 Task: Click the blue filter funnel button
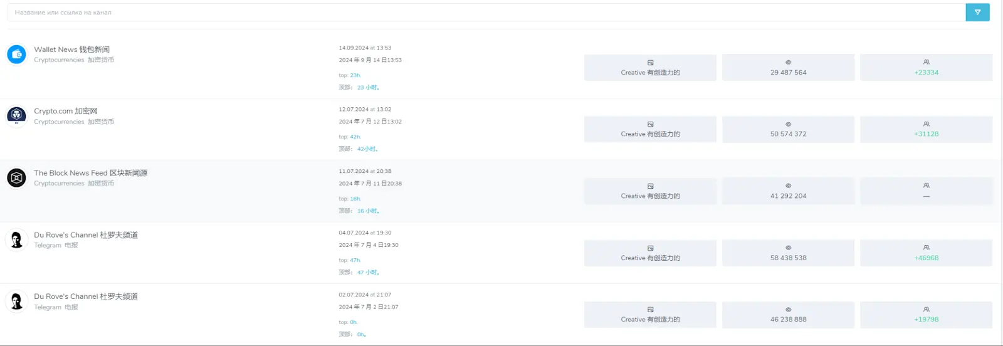pyautogui.click(x=977, y=13)
